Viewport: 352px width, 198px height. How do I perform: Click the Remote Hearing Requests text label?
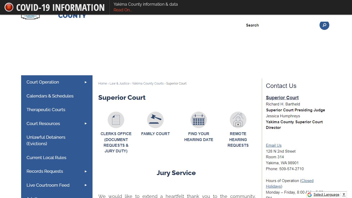238,139
